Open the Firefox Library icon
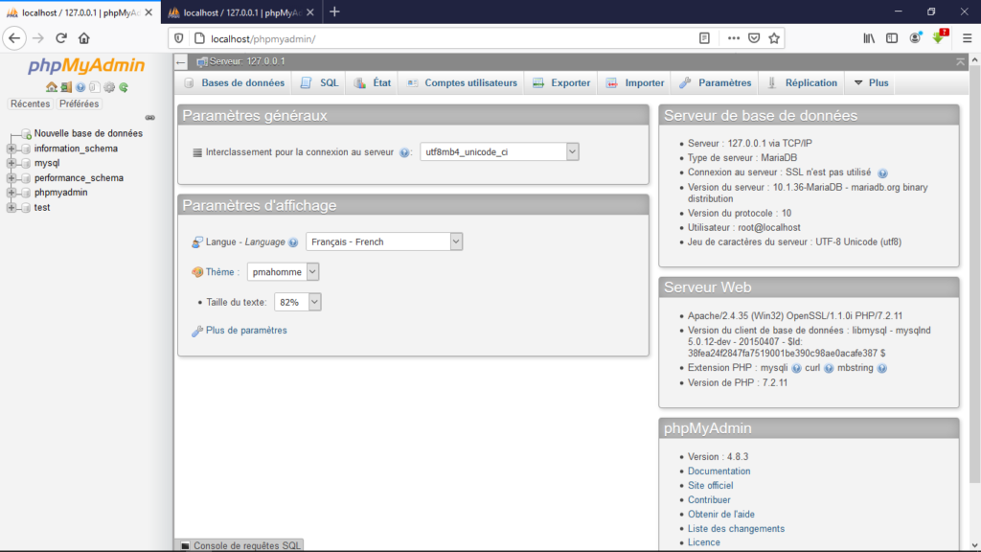 tap(869, 38)
